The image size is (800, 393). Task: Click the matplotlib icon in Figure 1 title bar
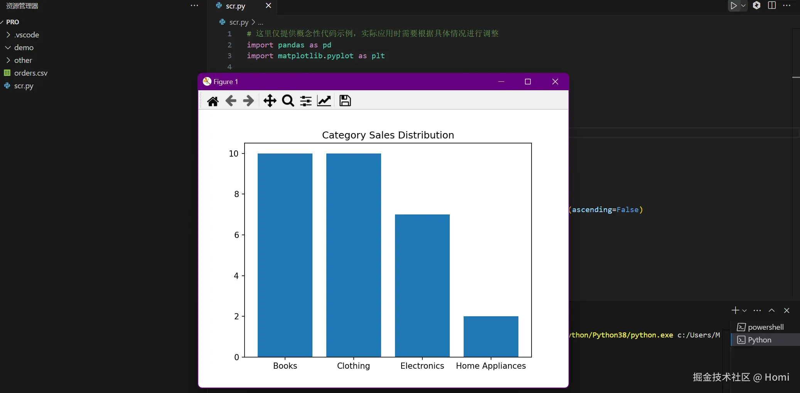(207, 81)
